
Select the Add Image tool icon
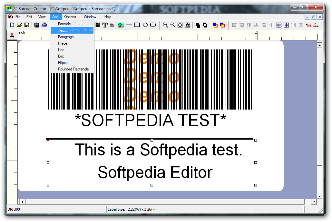(x=121, y=25)
